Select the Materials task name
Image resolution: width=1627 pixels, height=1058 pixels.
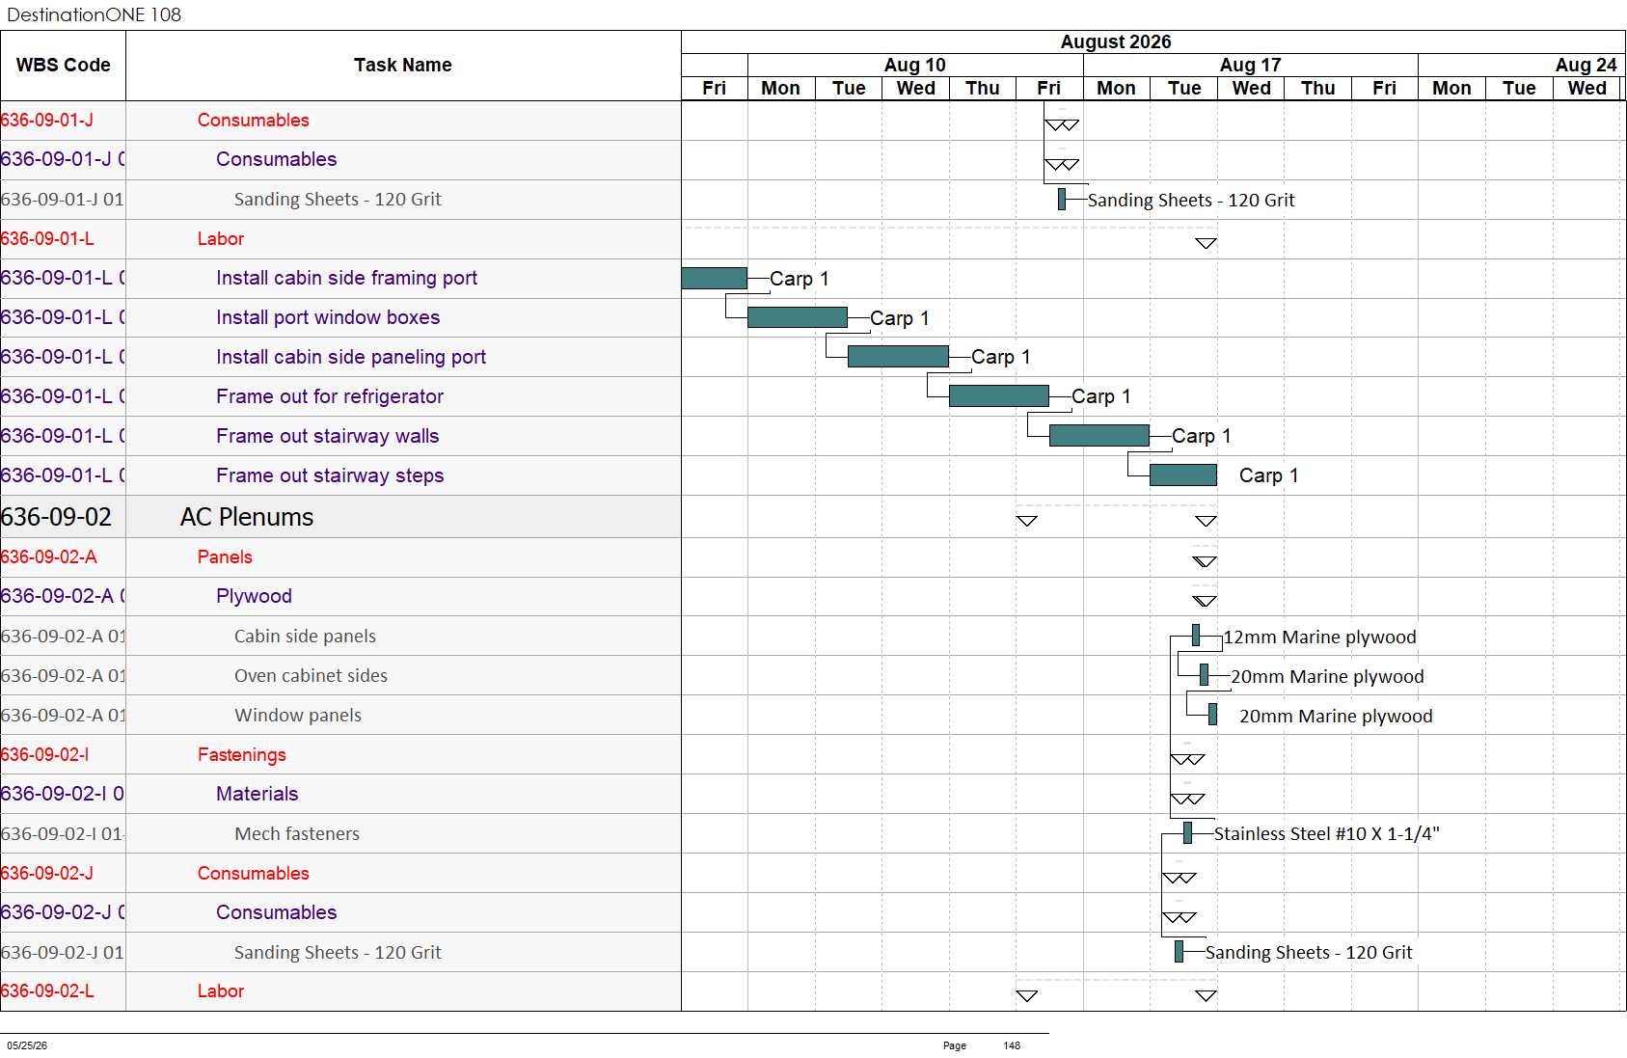coord(258,794)
